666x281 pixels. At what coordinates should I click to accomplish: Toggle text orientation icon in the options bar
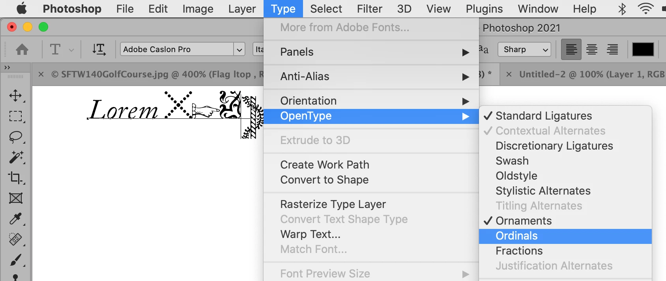pyautogui.click(x=99, y=49)
